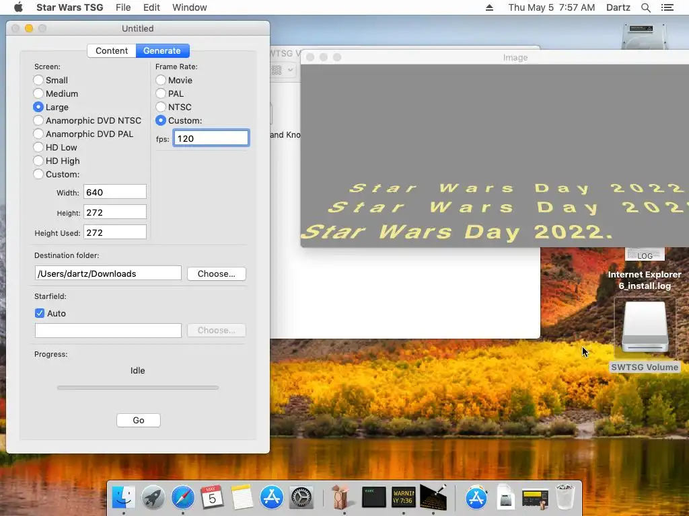This screenshot has height=516, width=689.
Task: Open Launchpad rocket icon in Dock
Action: (x=153, y=498)
